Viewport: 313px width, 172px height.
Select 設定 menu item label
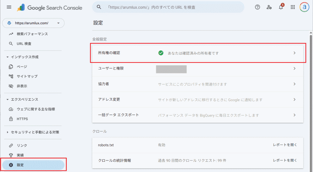(20, 165)
